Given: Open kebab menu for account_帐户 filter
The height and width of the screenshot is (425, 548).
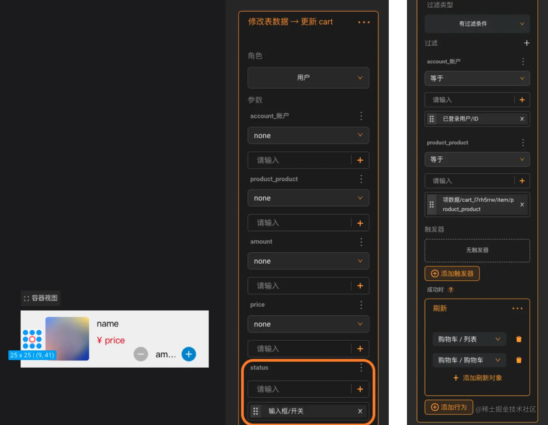Looking at the screenshot, I should (523, 62).
